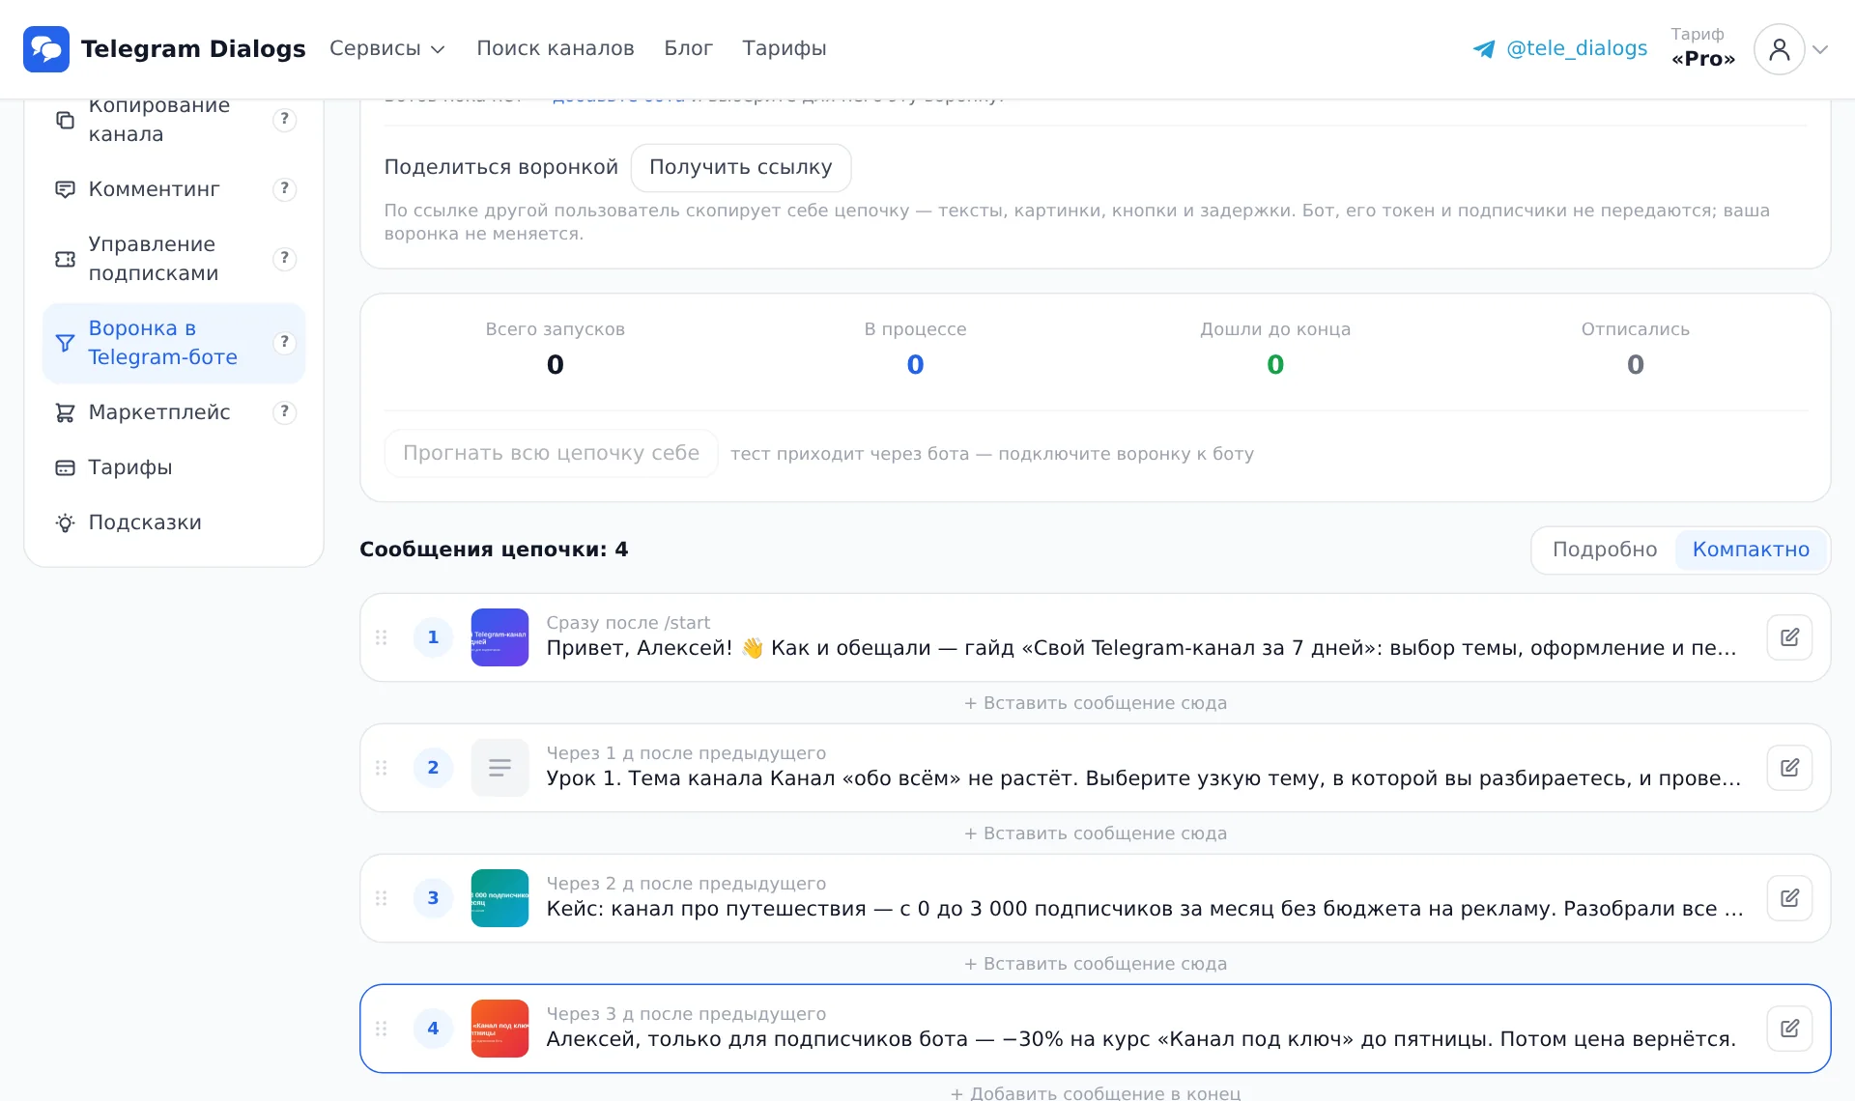The height and width of the screenshot is (1101, 1855).
Task: Click Получить ссылку button
Action: pos(741,168)
